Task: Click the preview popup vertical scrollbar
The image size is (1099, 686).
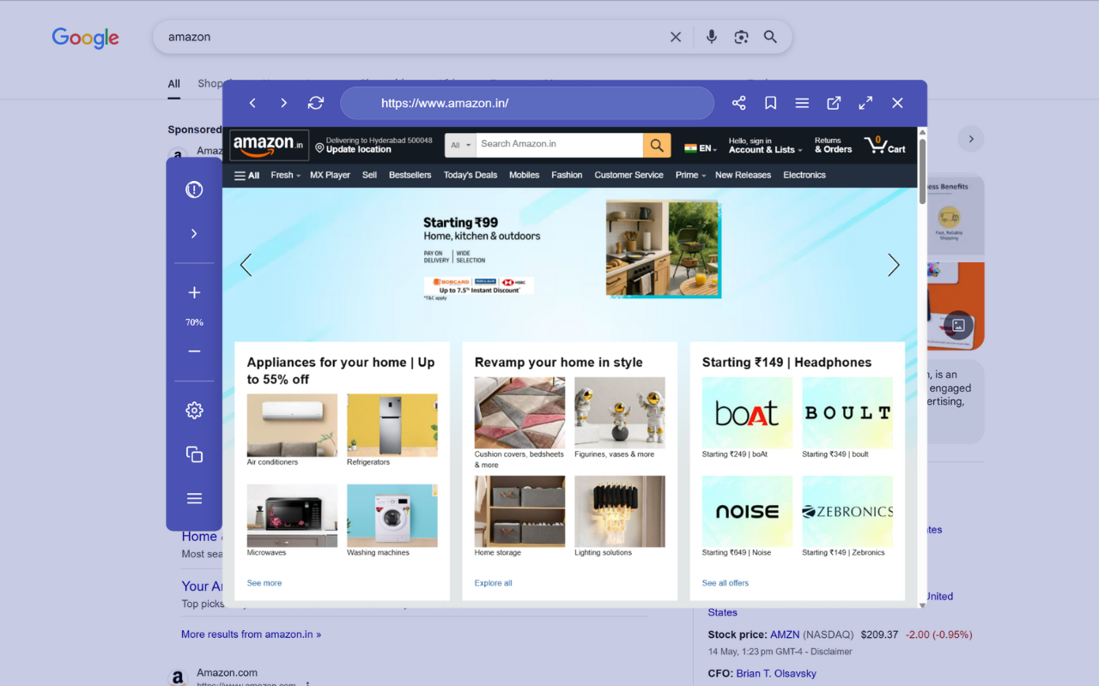Action: [923, 171]
